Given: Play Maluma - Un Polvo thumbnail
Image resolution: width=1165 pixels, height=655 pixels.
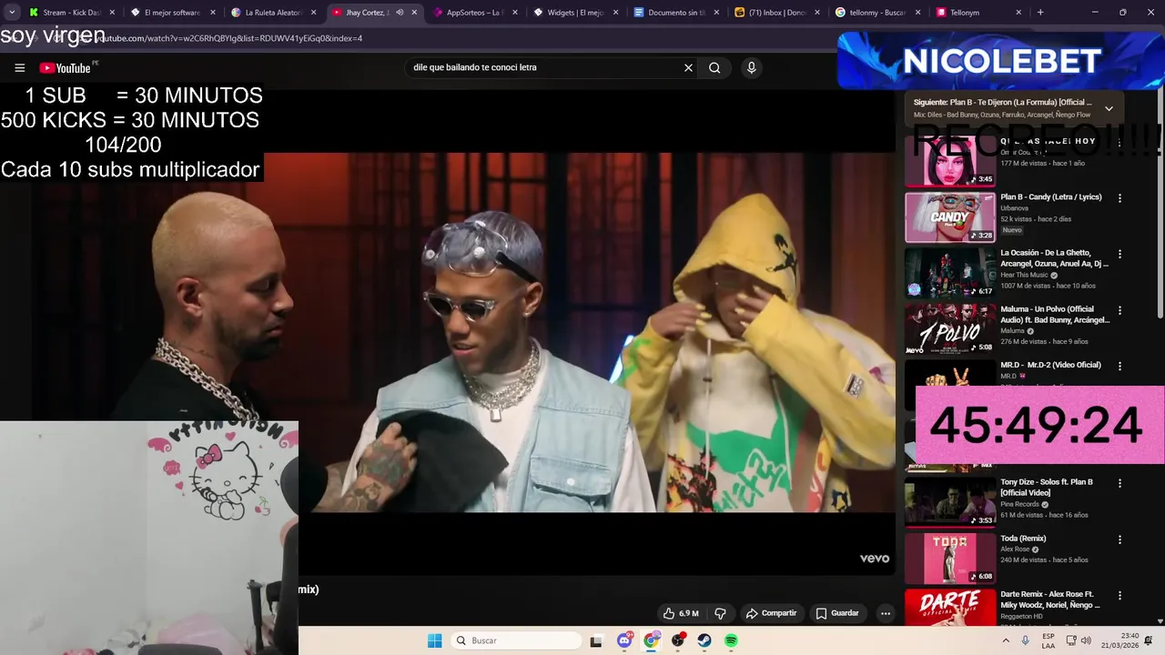Looking at the screenshot, I should [950, 329].
